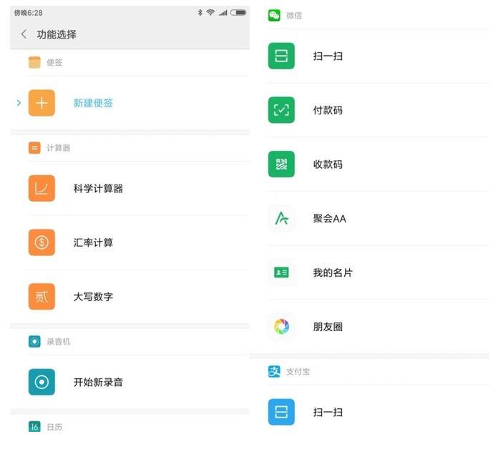The image size is (498, 449).
Task: Tap the orange plus icon for 新建便签
Action: click(x=41, y=103)
